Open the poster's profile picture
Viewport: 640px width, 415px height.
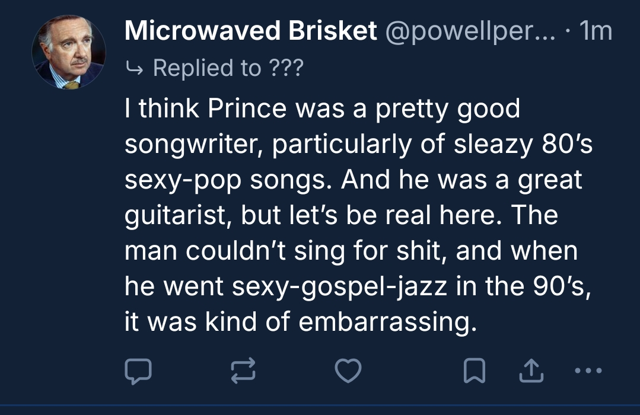(x=69, y=53)
